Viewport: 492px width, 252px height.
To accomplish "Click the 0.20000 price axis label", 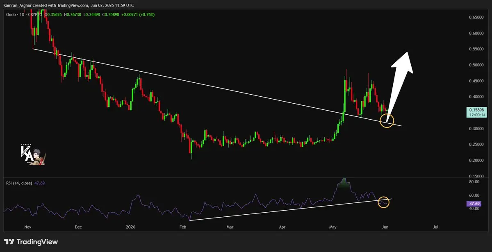I will (x=475, y=160).
